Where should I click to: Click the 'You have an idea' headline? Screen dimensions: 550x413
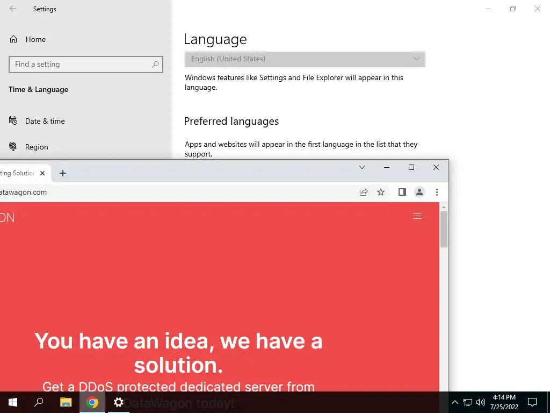click(178, 353)
